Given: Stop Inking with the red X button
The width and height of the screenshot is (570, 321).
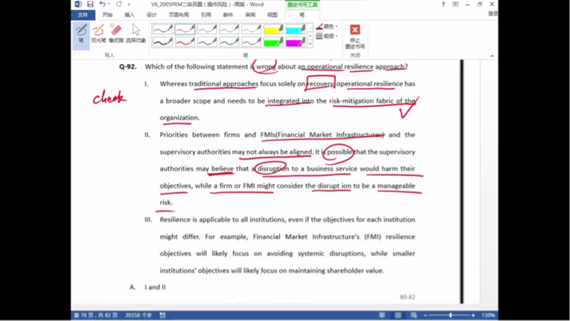Looking at the screenshot, I should (x=355, y=36).
